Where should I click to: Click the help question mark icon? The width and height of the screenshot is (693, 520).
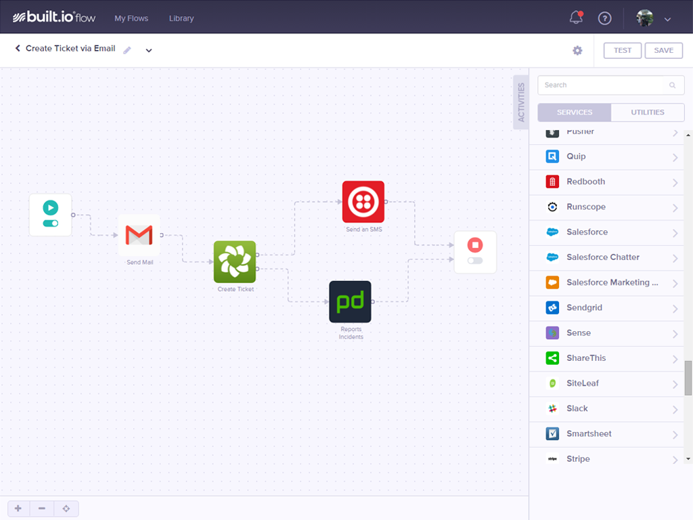(604, 18)
